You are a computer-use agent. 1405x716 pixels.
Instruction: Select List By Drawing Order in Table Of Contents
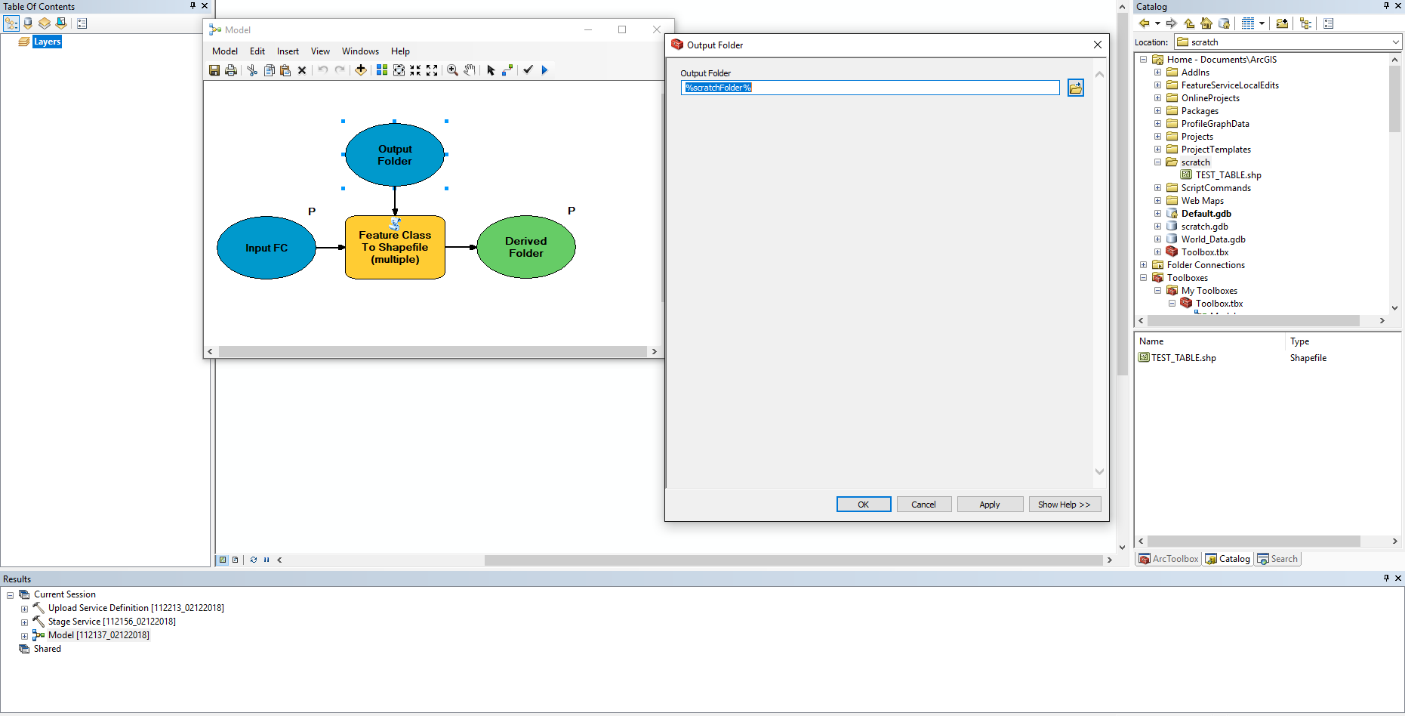(x=11, y=23)
